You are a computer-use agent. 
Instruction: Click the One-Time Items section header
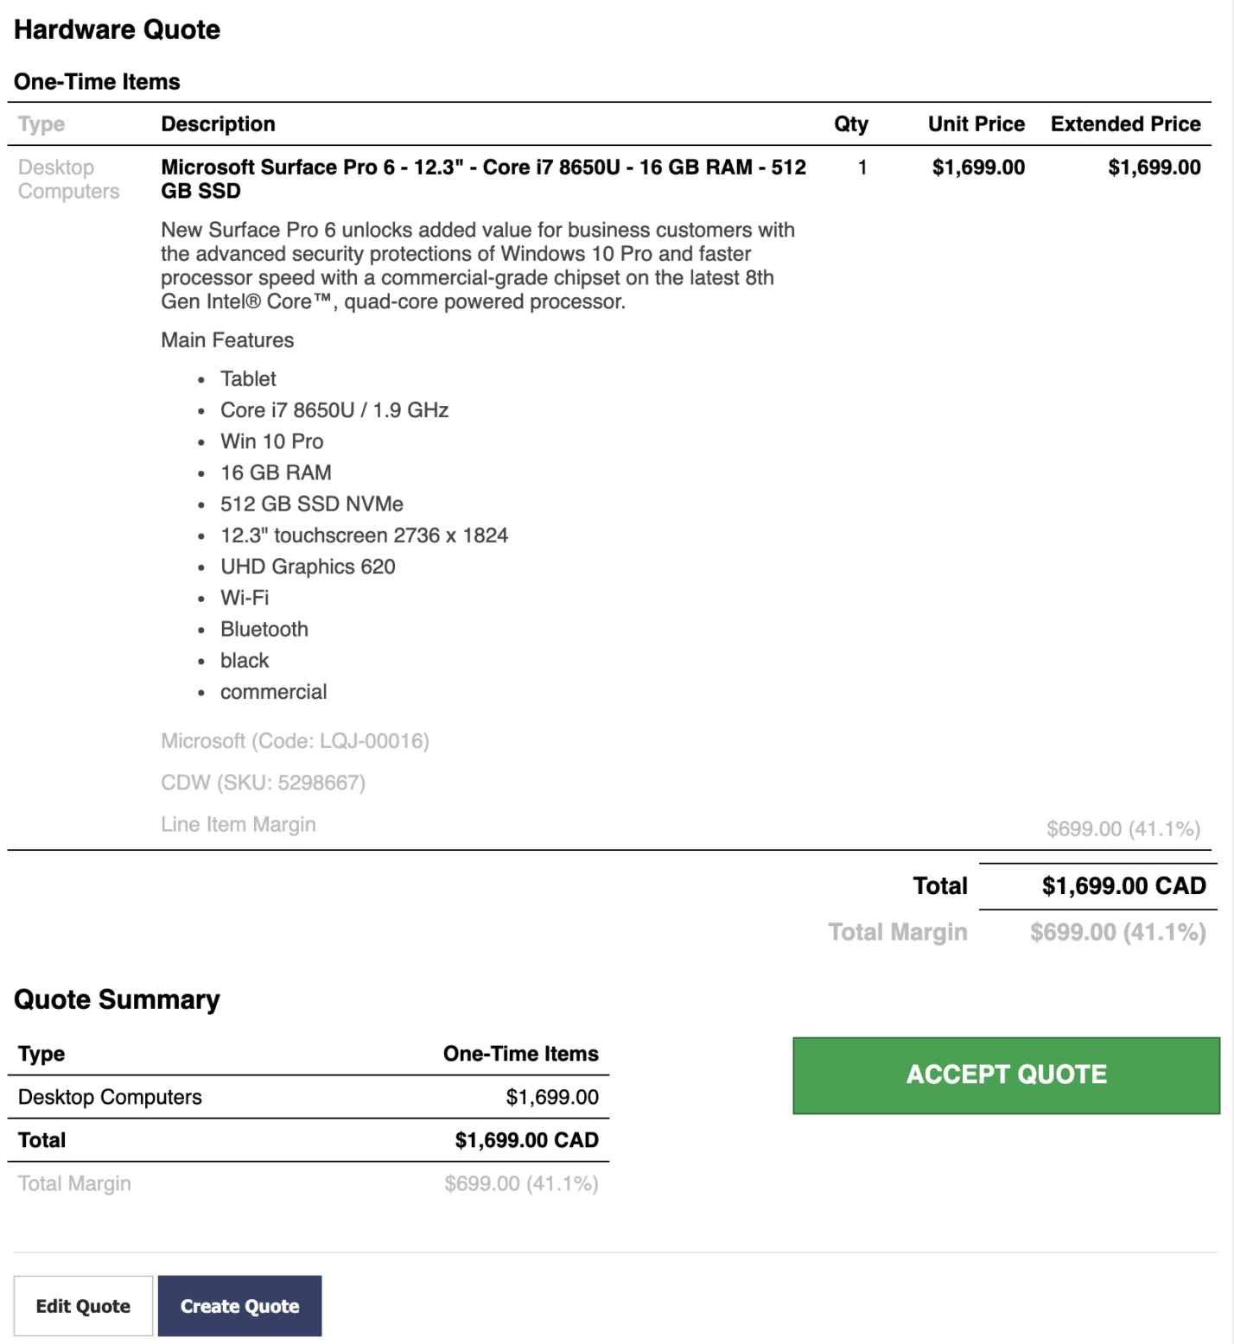click(98, 82)
